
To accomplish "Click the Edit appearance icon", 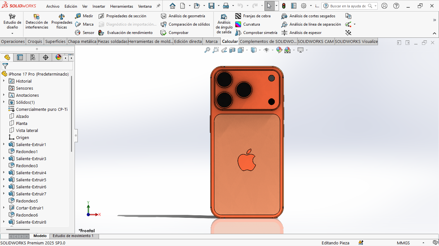I will (279, 50).
